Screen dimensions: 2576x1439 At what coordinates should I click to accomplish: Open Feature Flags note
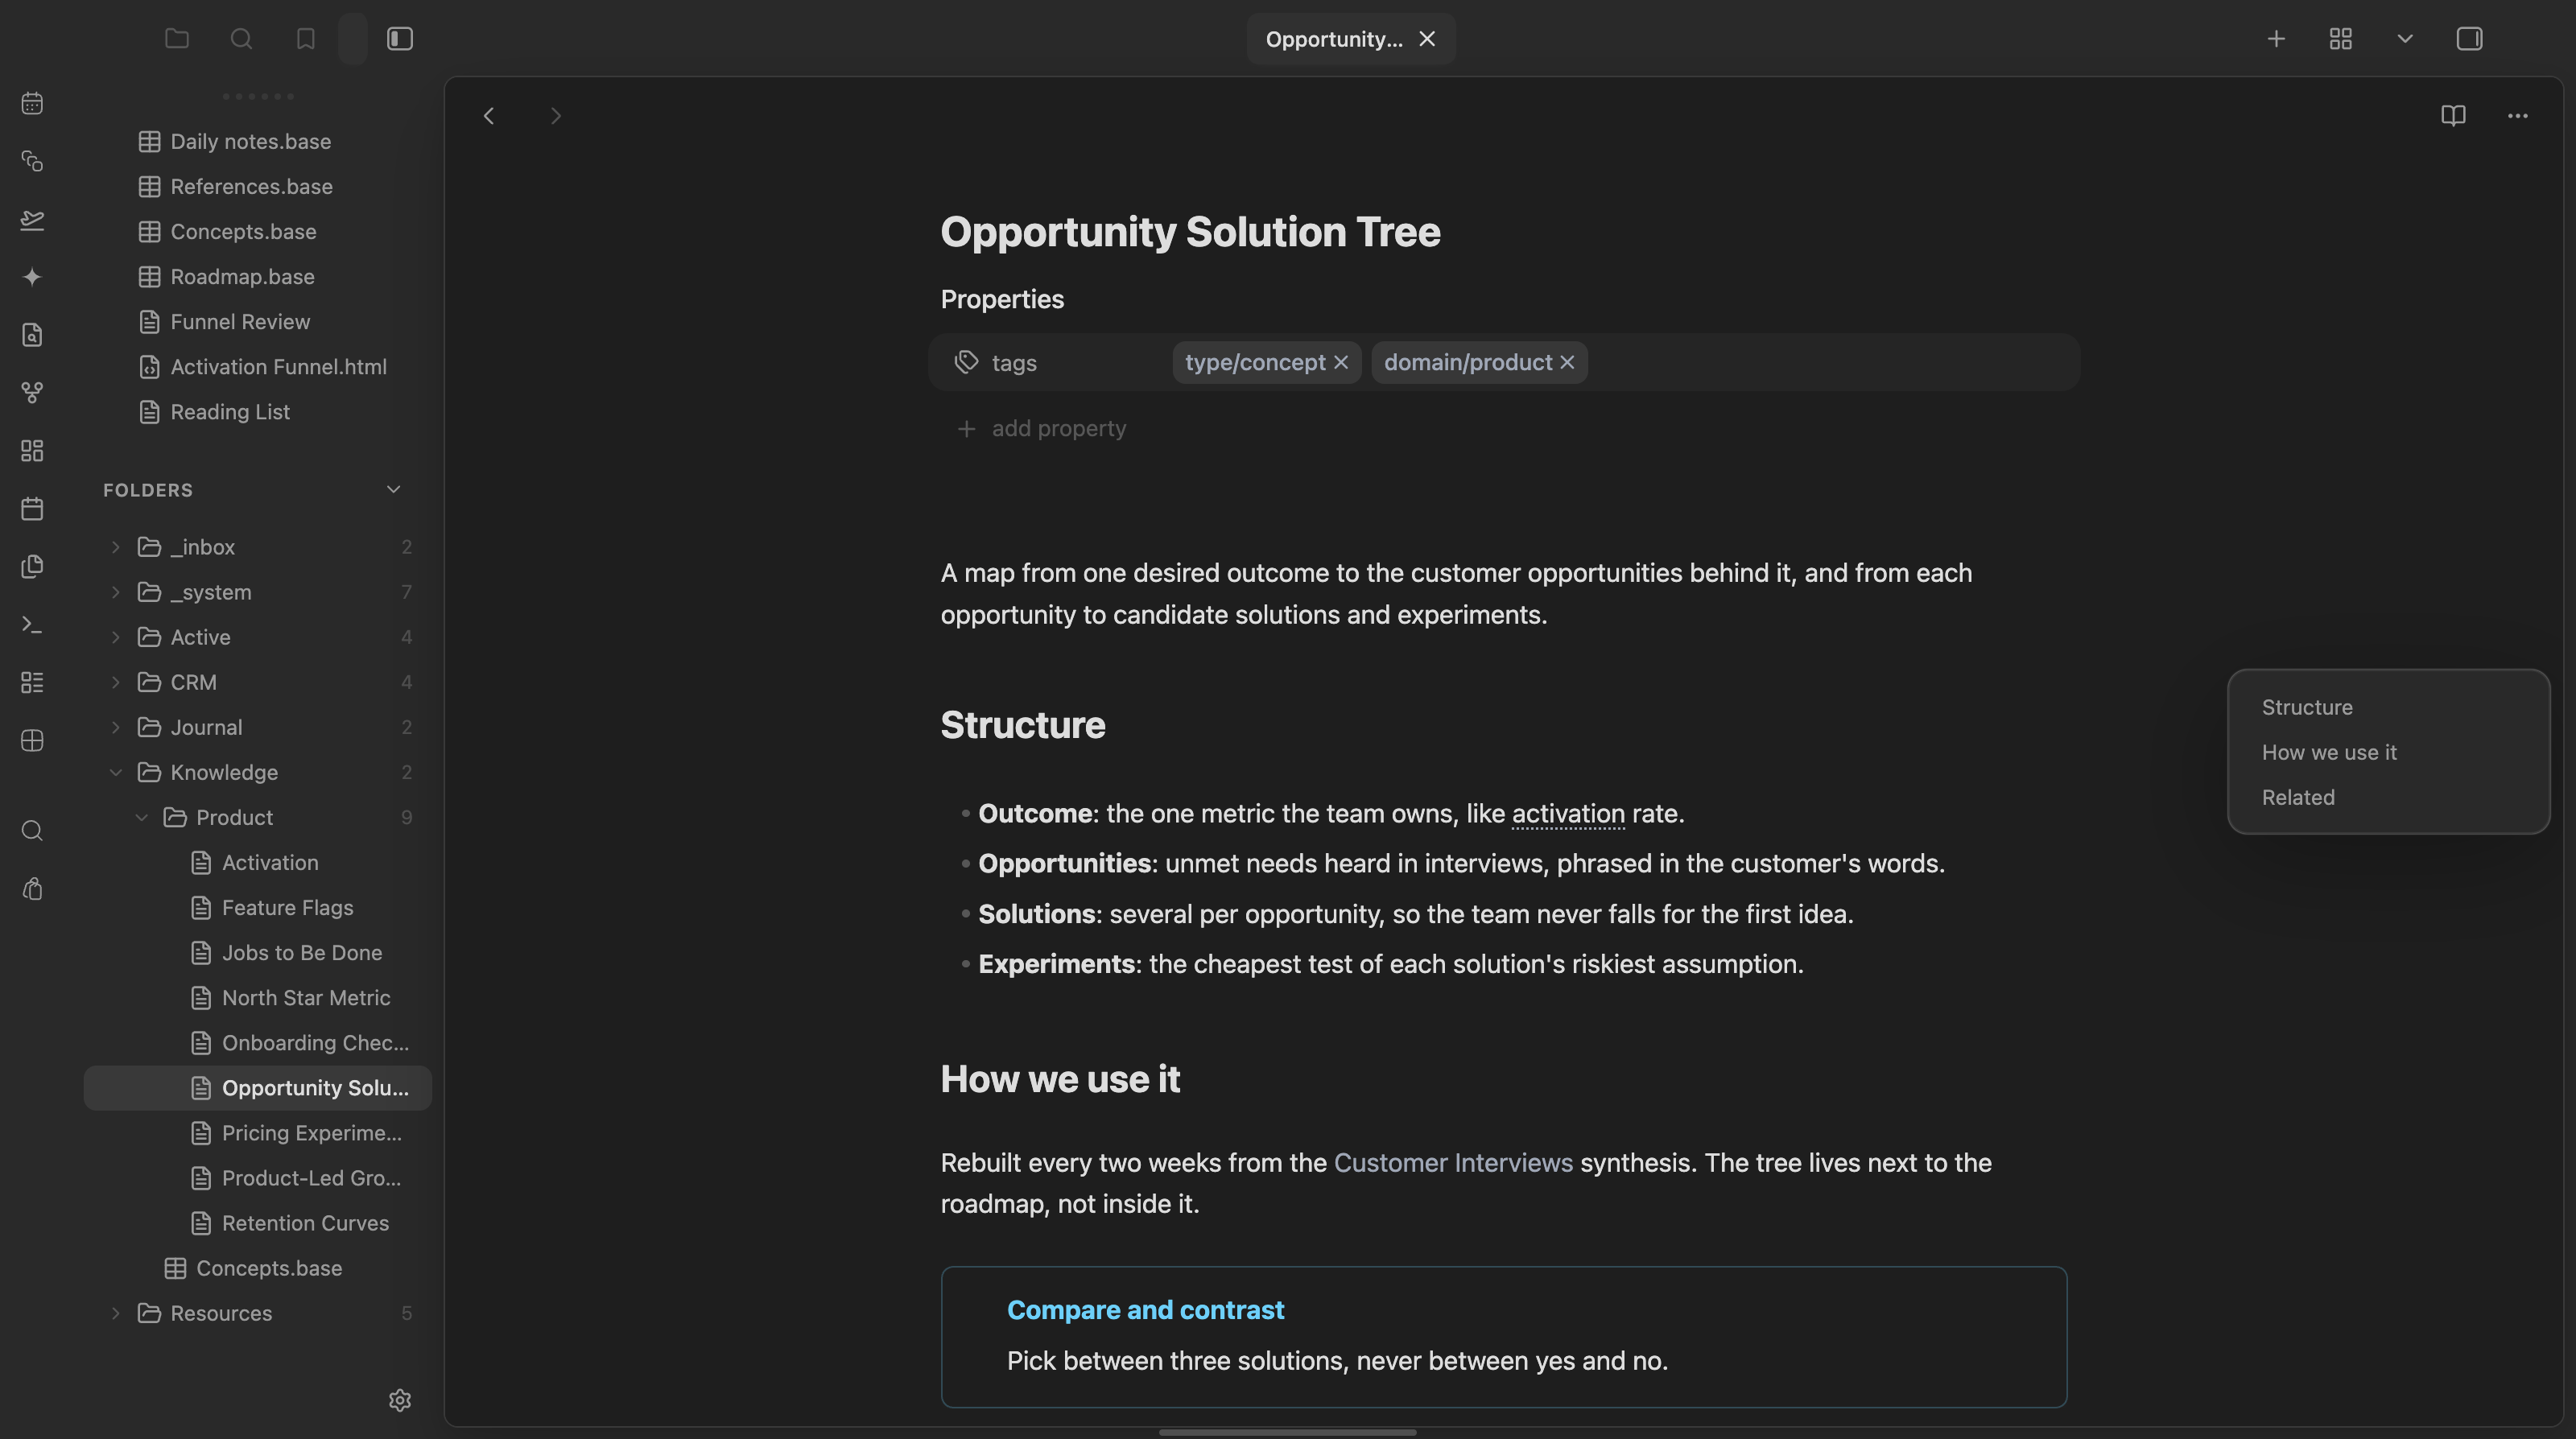[x=257, y=907]
